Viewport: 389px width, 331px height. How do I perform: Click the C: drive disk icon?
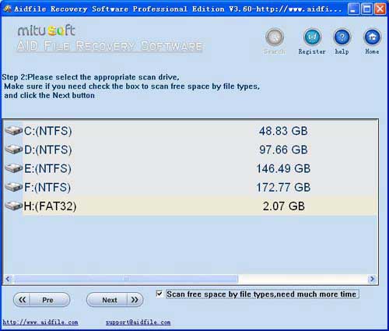tap(14, 131)
